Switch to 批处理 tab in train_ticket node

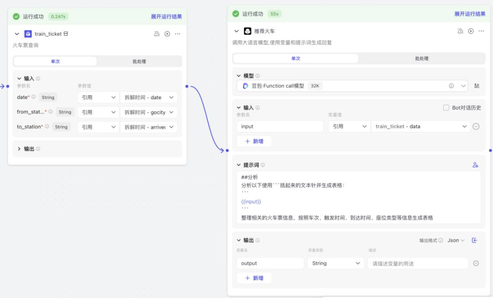[139, 61]
